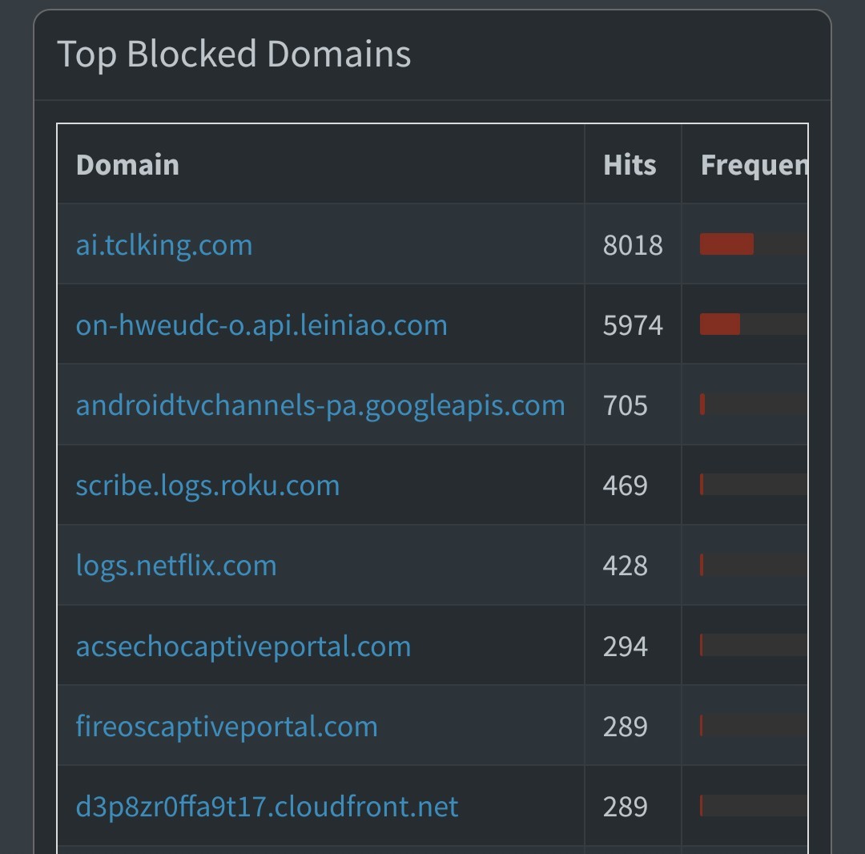Click the Domain column header
This screenshot has height=854, width=865.
(x=127, y=164)
